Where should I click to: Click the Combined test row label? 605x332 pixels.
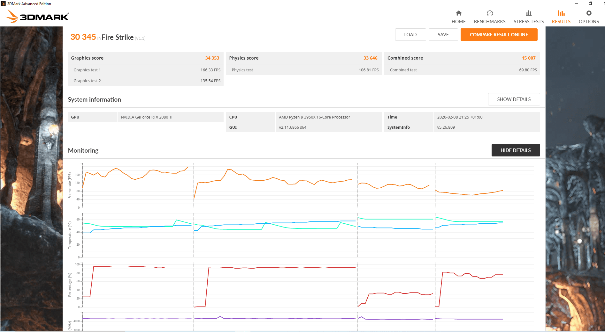click(x=403, y=70)
